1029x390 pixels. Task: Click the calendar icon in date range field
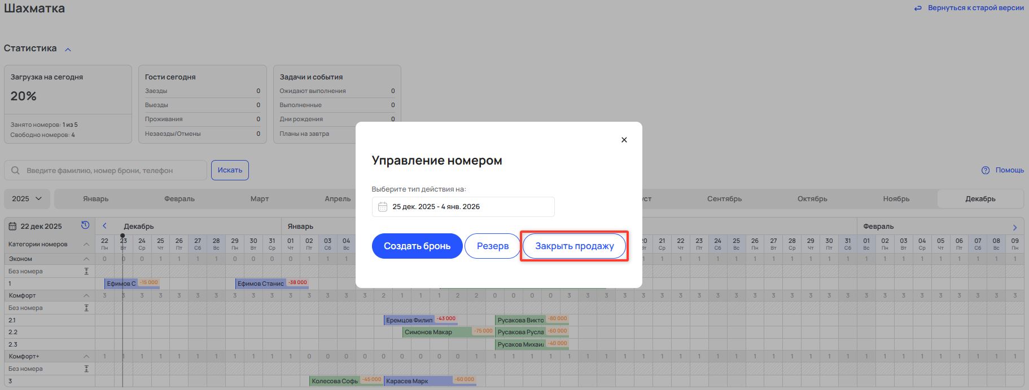[382, 207]
